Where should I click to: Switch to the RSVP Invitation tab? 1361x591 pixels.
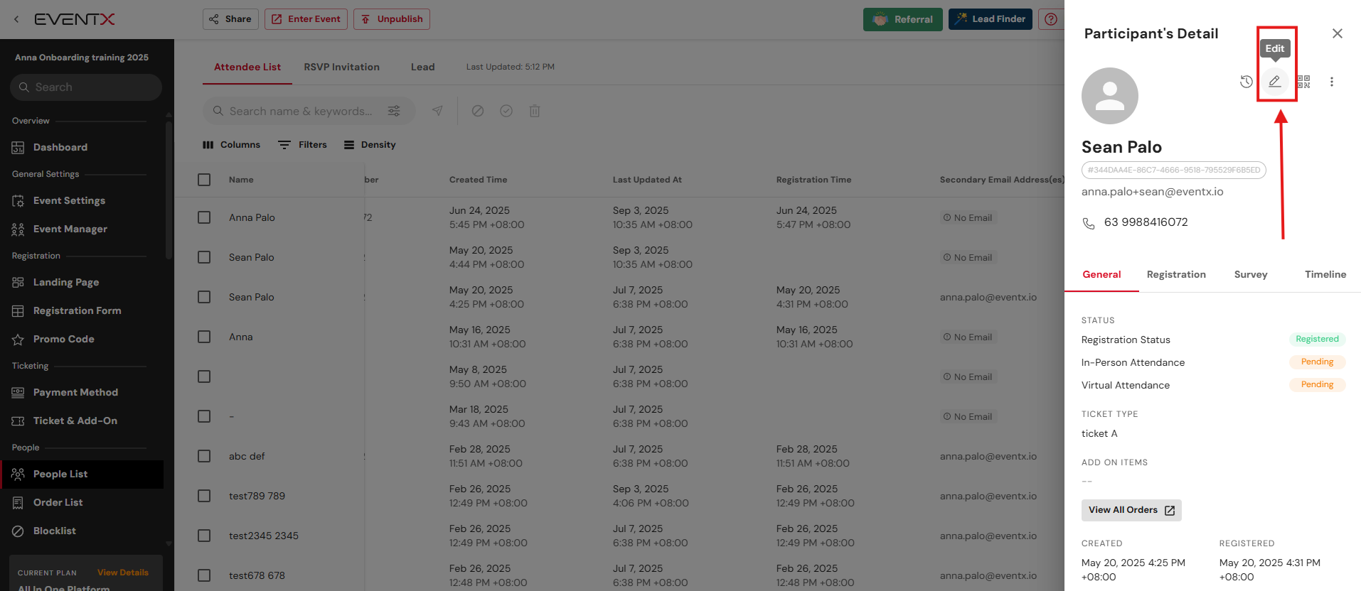click(341, 67)
